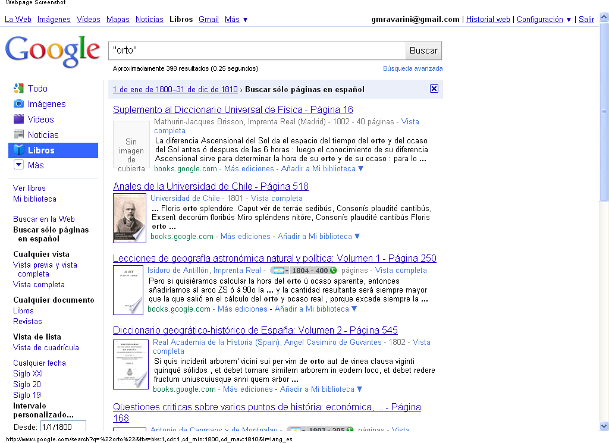The height and width of the screenshot is (443, 609).
Task: Click Más ediciones for Suplemento al Diccionario
Action: tap(249, 168)
